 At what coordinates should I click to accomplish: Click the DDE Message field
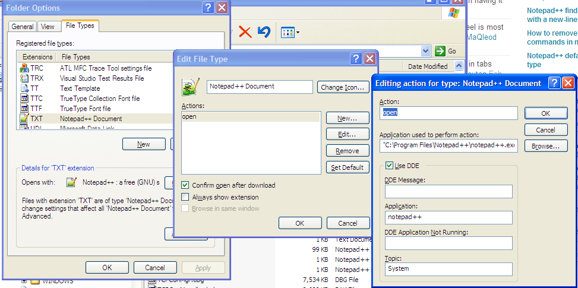pos(448,192)
